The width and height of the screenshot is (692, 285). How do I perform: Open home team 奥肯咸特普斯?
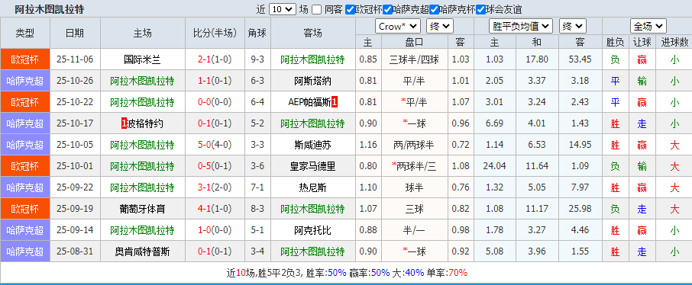pos(142,252)
